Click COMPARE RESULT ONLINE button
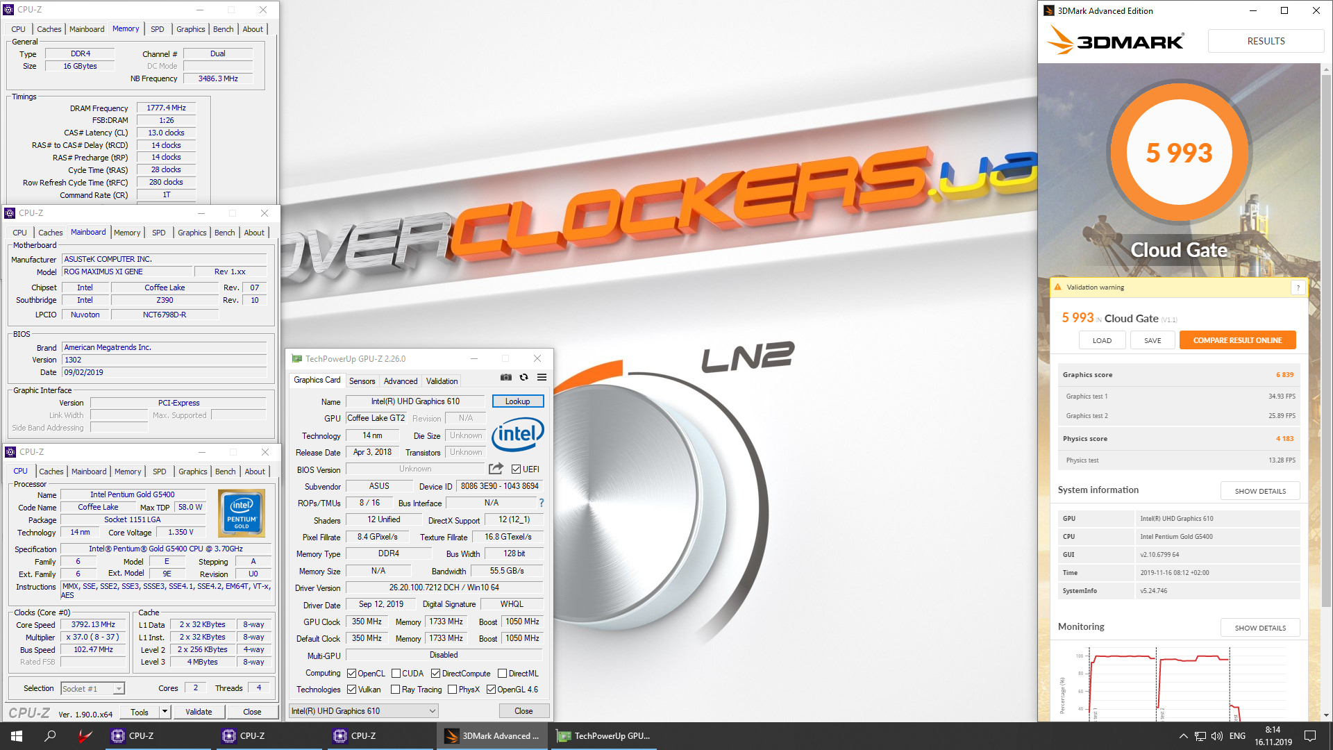This screenshot has width=1333, height=750. coord(1237,340)
